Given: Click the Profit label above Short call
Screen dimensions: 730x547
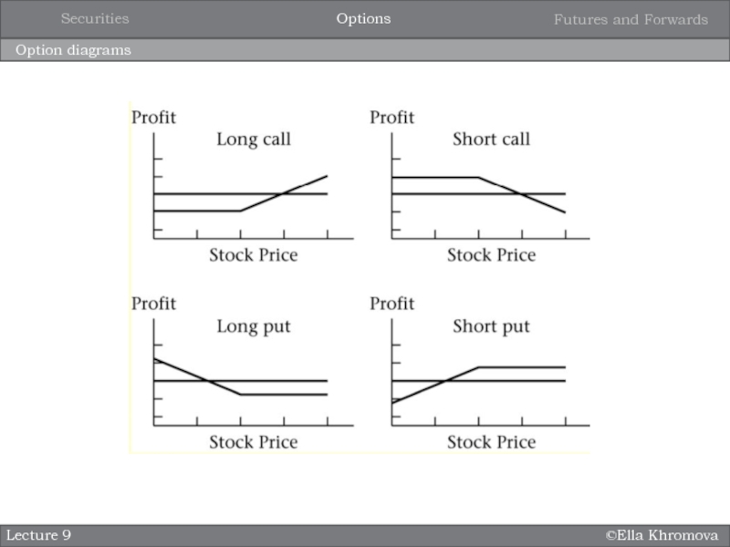Looking at the screenshot, I should pos(391,118).
